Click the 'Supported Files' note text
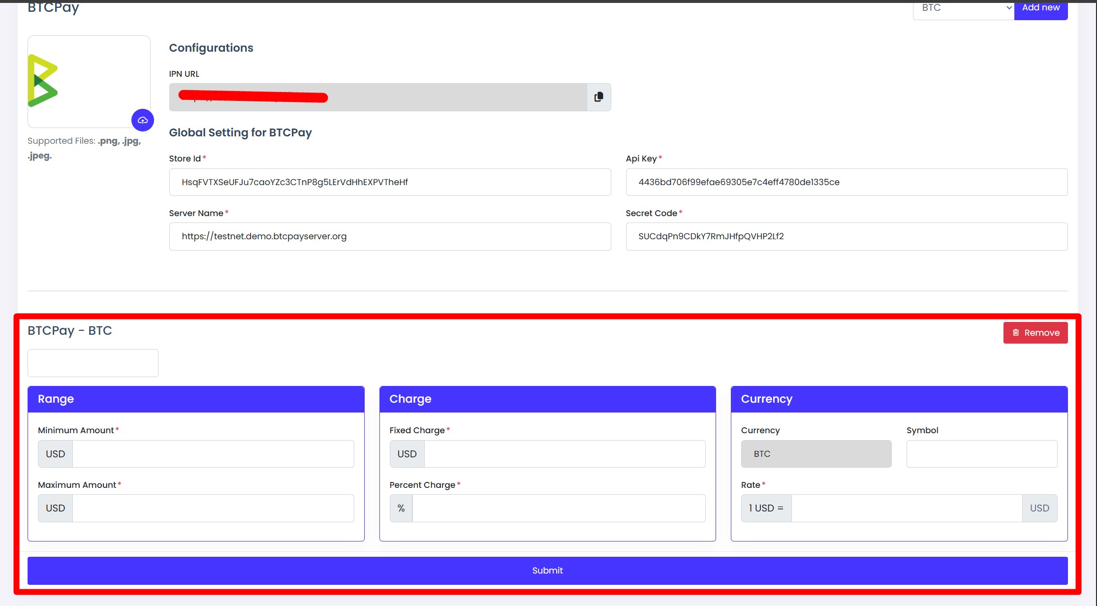Screen dimensions: 1097x606 [84, 148]
